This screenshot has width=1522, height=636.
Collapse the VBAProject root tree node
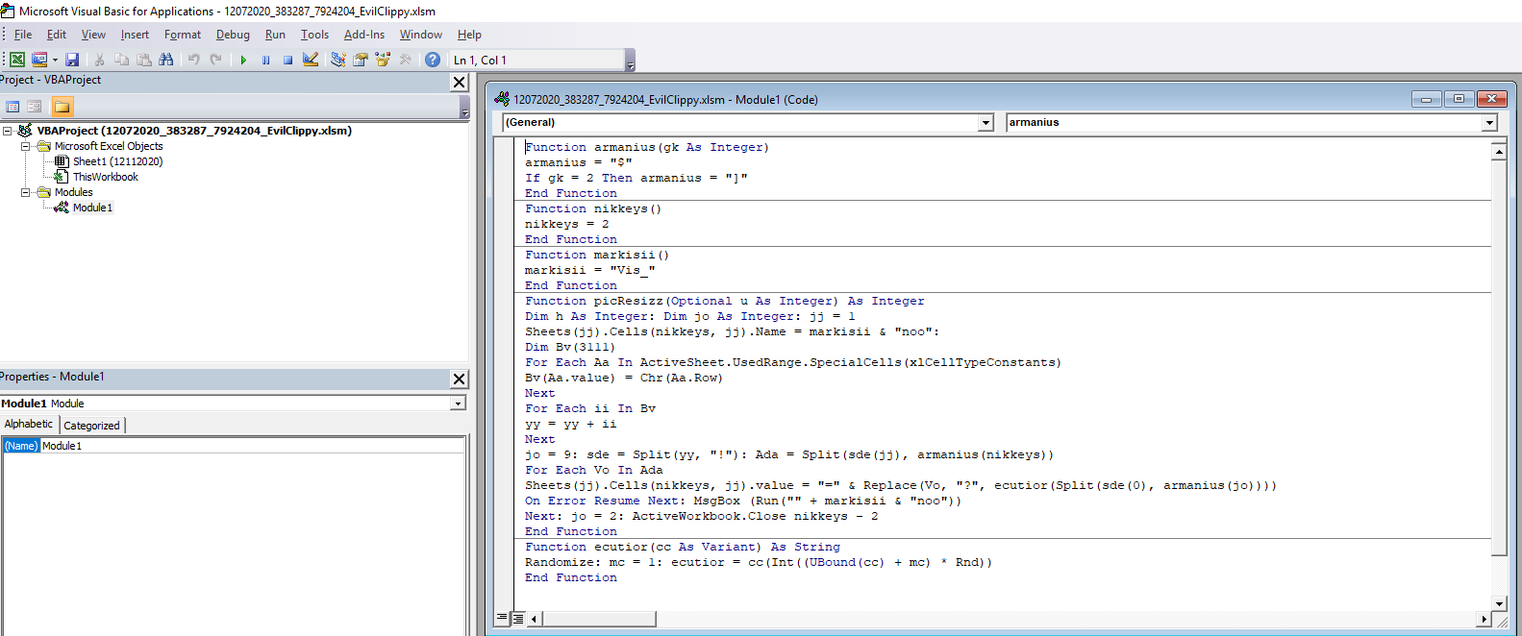pyautogui.click(x=8, y=131)
